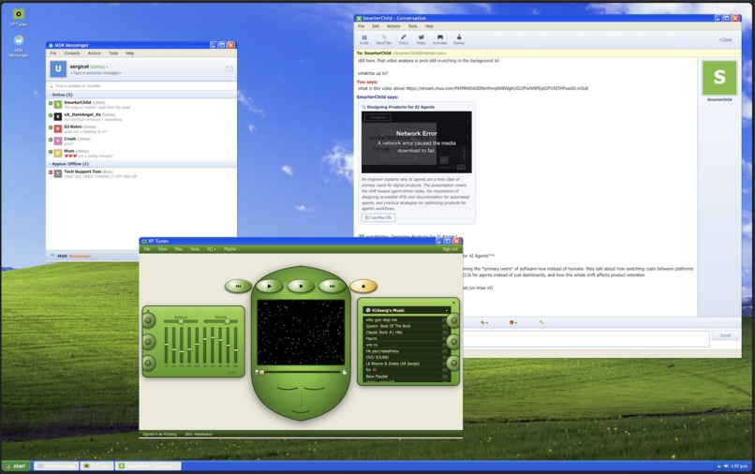Viewport: 755px width, 474px height.
Task: Click the play button in XP Tunes
Action: [269, 286]
